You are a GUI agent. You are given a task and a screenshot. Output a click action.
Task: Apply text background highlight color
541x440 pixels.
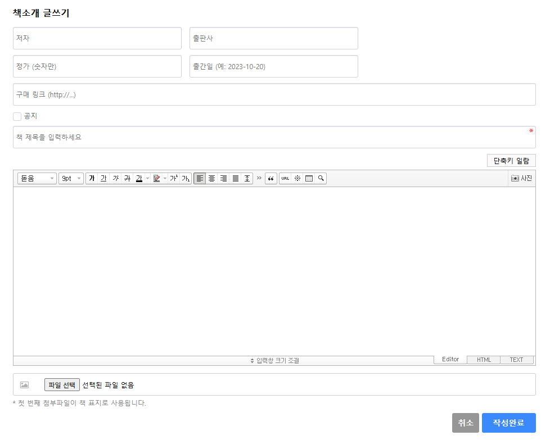157,178
